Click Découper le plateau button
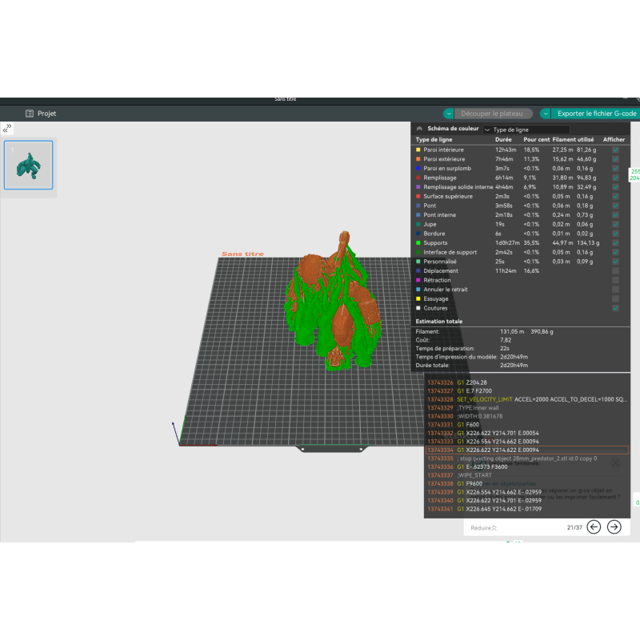The width and height of the screenshot is (640, 640). coord(496,114)
